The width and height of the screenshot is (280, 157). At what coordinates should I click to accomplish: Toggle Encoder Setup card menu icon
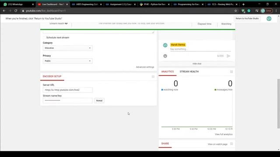[153, 76]
